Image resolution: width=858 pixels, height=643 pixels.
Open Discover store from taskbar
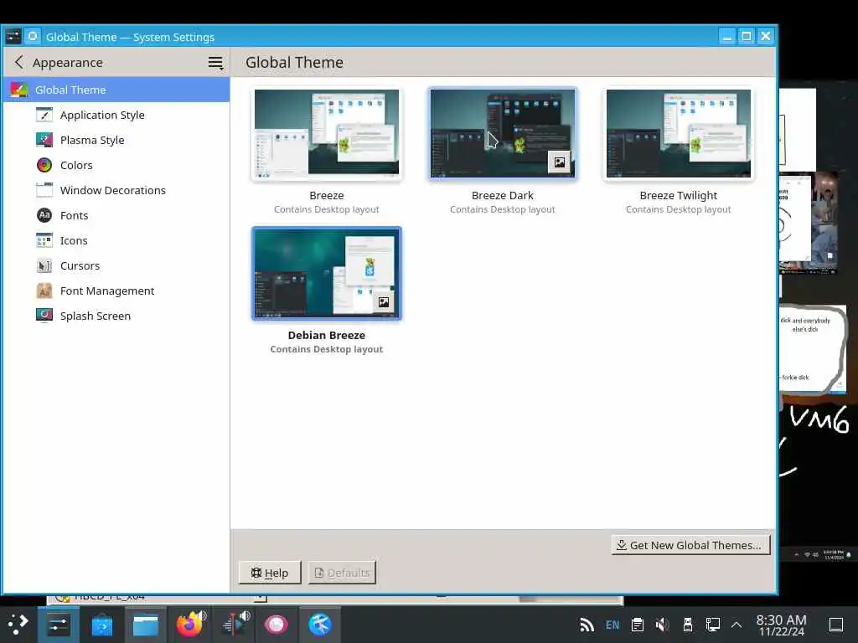point(101,625)
